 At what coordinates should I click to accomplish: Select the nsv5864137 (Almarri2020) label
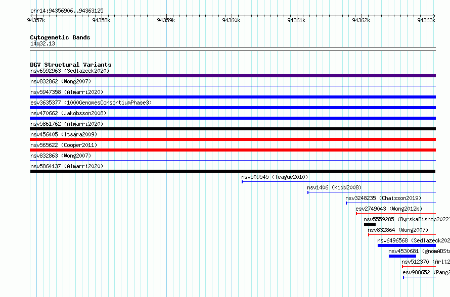click(x=67, y=166)
